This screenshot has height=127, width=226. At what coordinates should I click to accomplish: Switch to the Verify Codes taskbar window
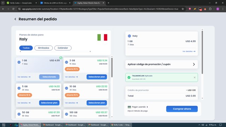click(x=121, y=125)
